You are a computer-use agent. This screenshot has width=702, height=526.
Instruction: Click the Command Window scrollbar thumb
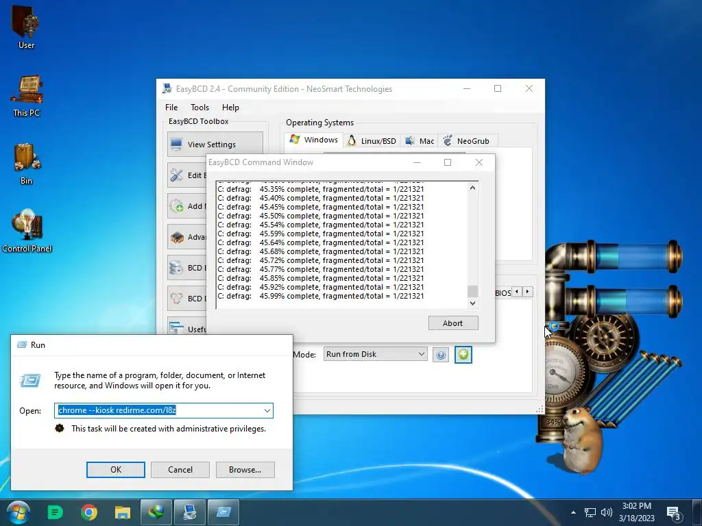[472, 291]
